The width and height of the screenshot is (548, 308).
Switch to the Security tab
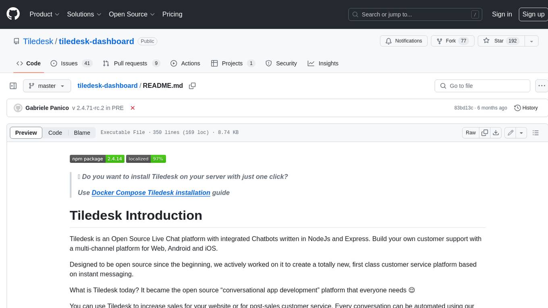(281, 63)
